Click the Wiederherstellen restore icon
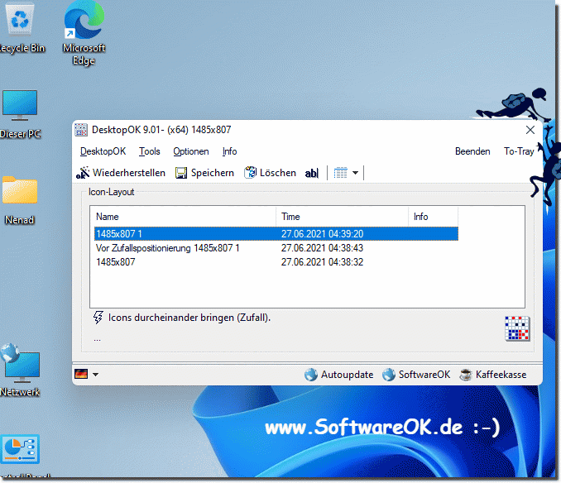561x483 pixels. pos(83,173)
